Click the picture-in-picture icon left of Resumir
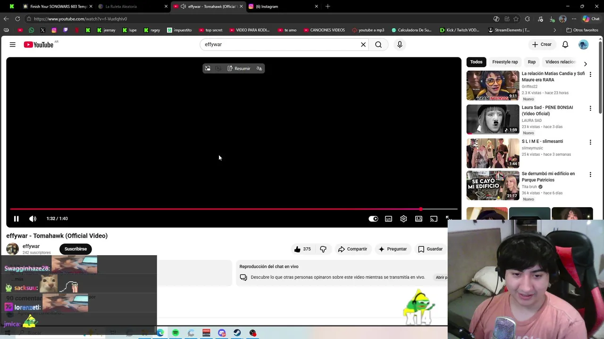The height and width of the screenshot is (339, 604). pos(207,69)
